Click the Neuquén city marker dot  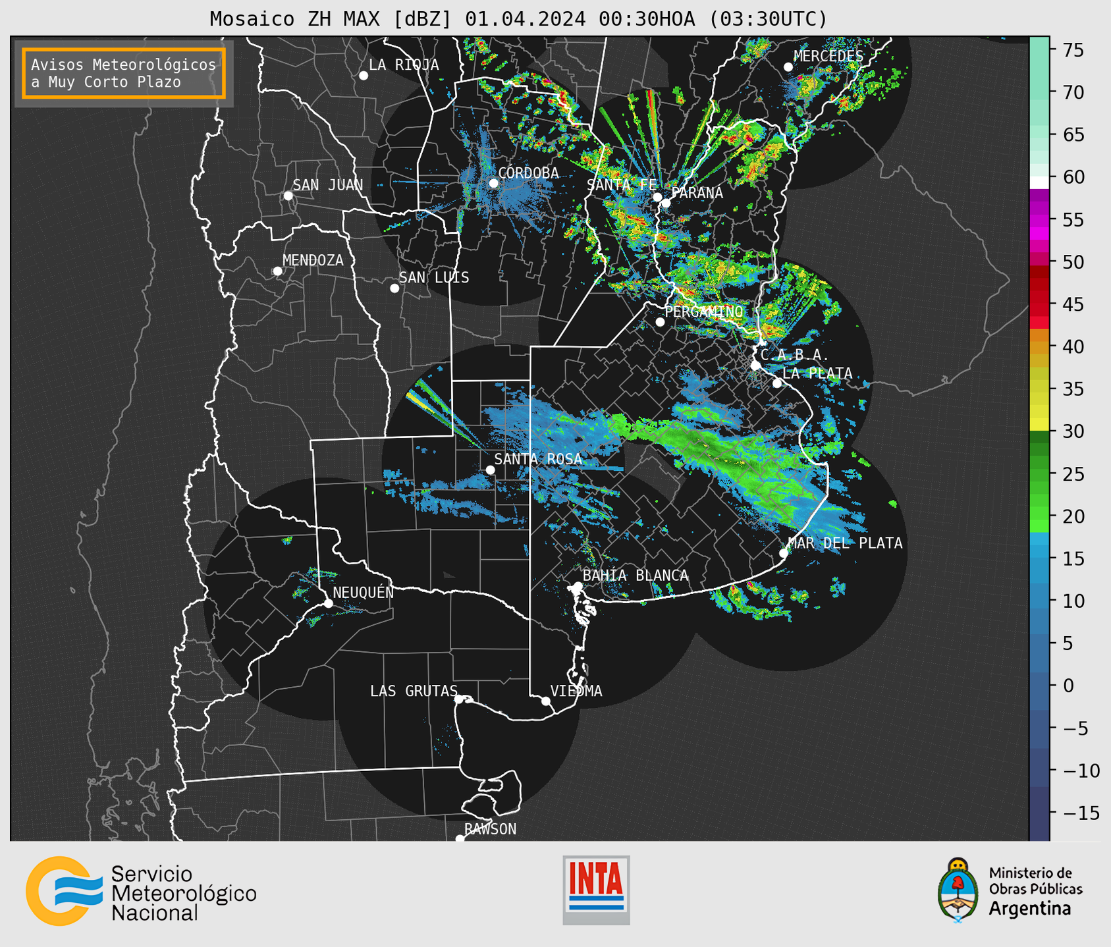click(x=328, y=603)
